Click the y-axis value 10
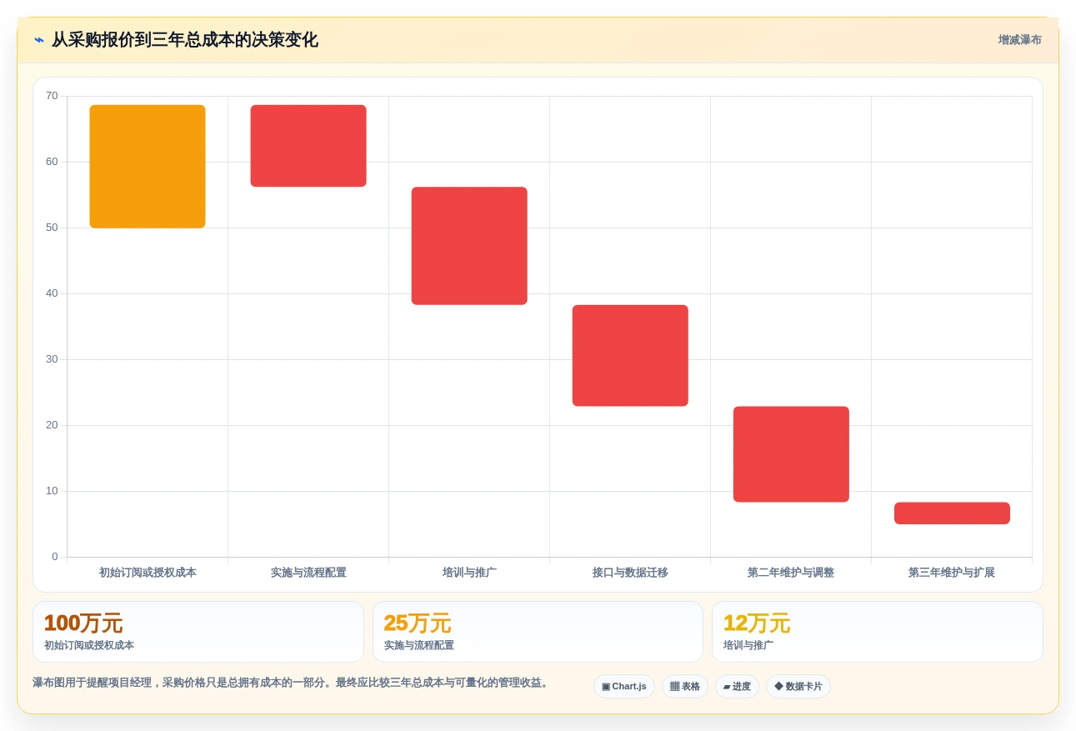Screen dimensions: 1076x731 click(x=52, y=491)
